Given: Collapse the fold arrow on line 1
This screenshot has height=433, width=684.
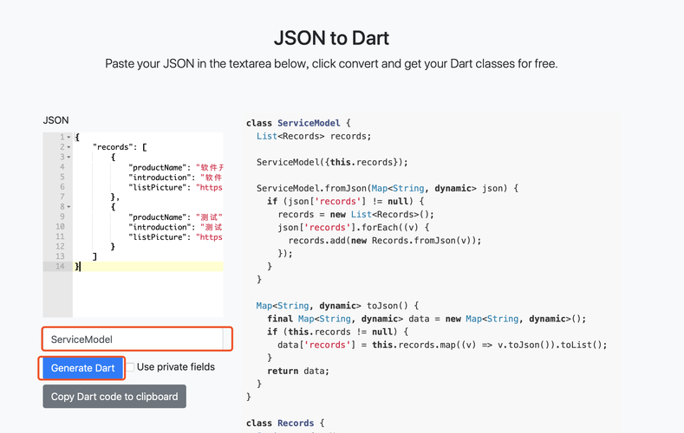Looking at the screenshot, I should tap(68, 137).
